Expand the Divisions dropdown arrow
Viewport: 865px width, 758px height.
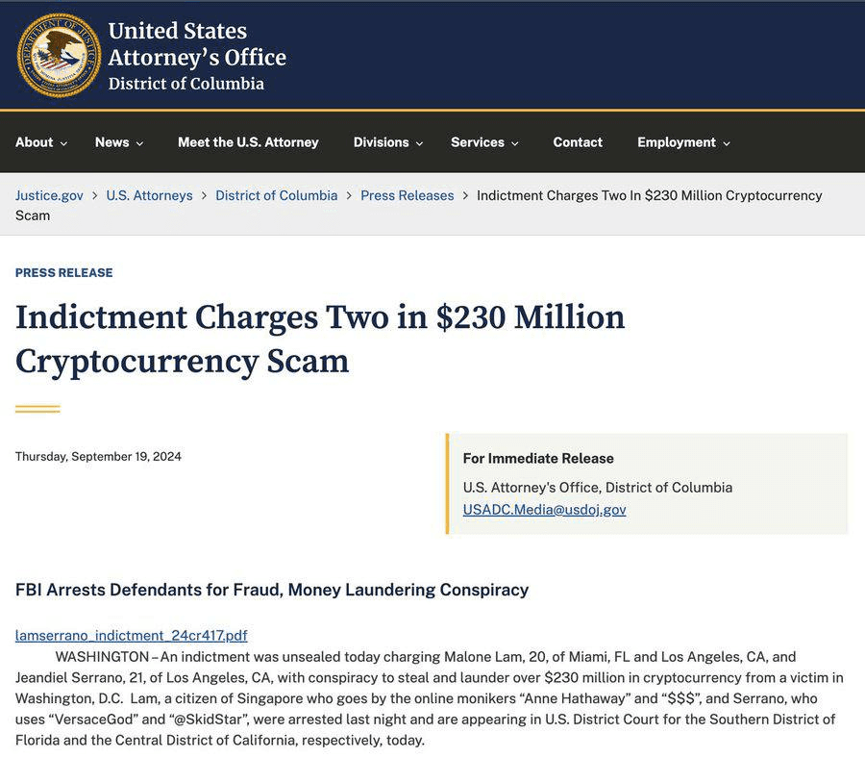pyautogui.click(x=419, y=143)
